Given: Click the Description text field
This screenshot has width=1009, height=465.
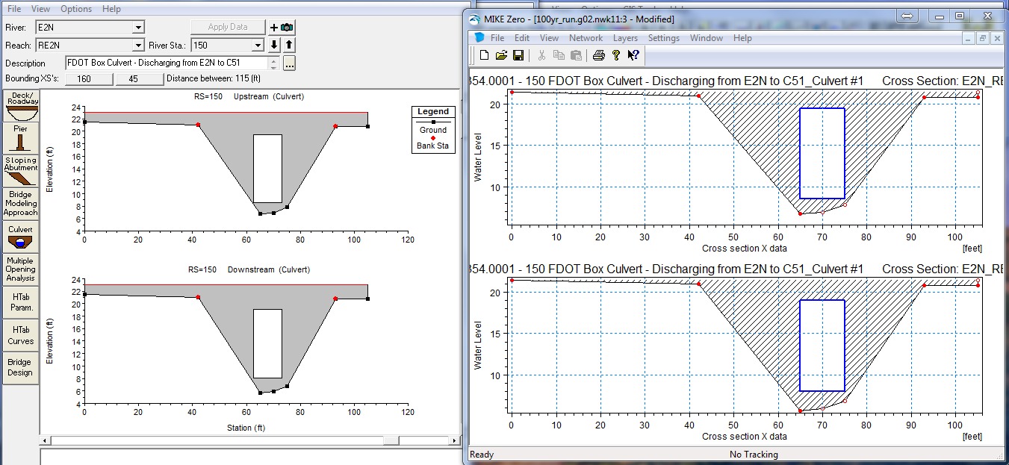Looking at the screenshot, I should tap(167, 63).
